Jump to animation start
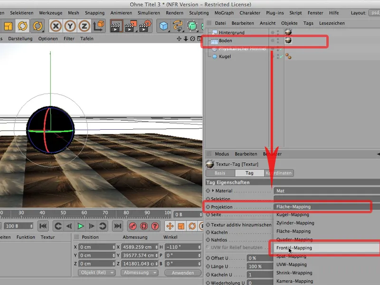380x285 pixels. 43,226
